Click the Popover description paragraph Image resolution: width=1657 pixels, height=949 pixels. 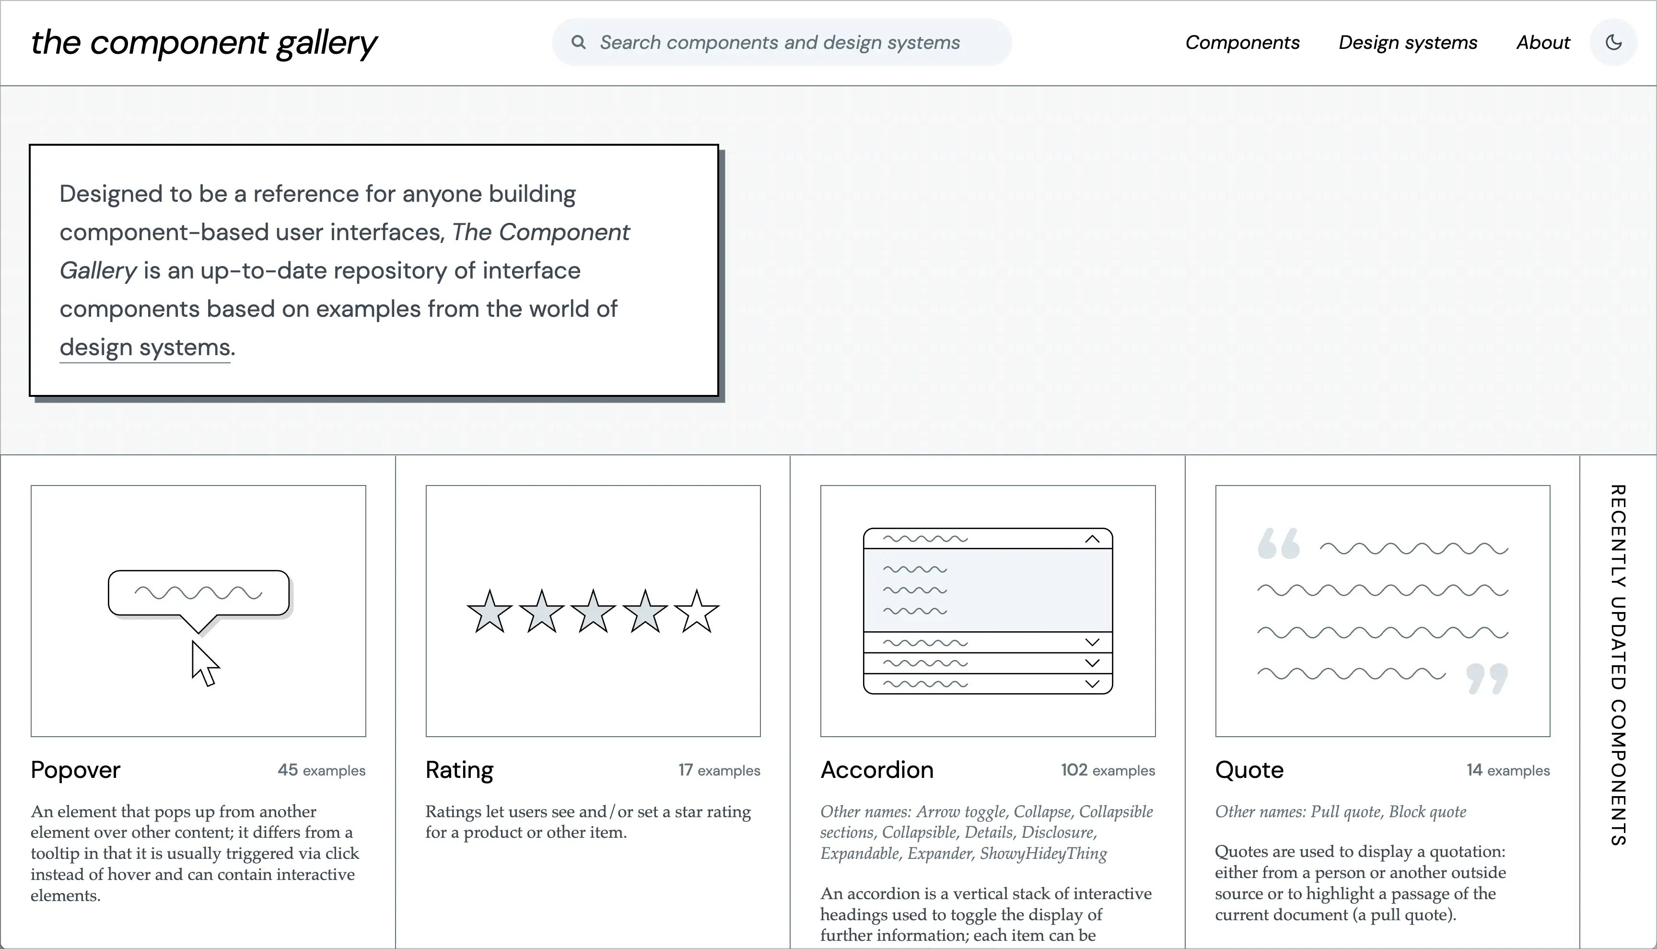pyautogui.click(x=195, y=853)
